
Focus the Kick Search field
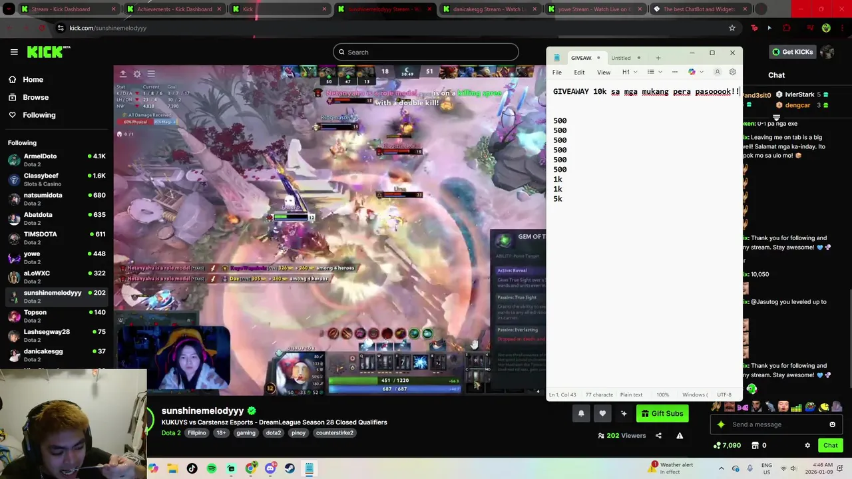point(426,52)
